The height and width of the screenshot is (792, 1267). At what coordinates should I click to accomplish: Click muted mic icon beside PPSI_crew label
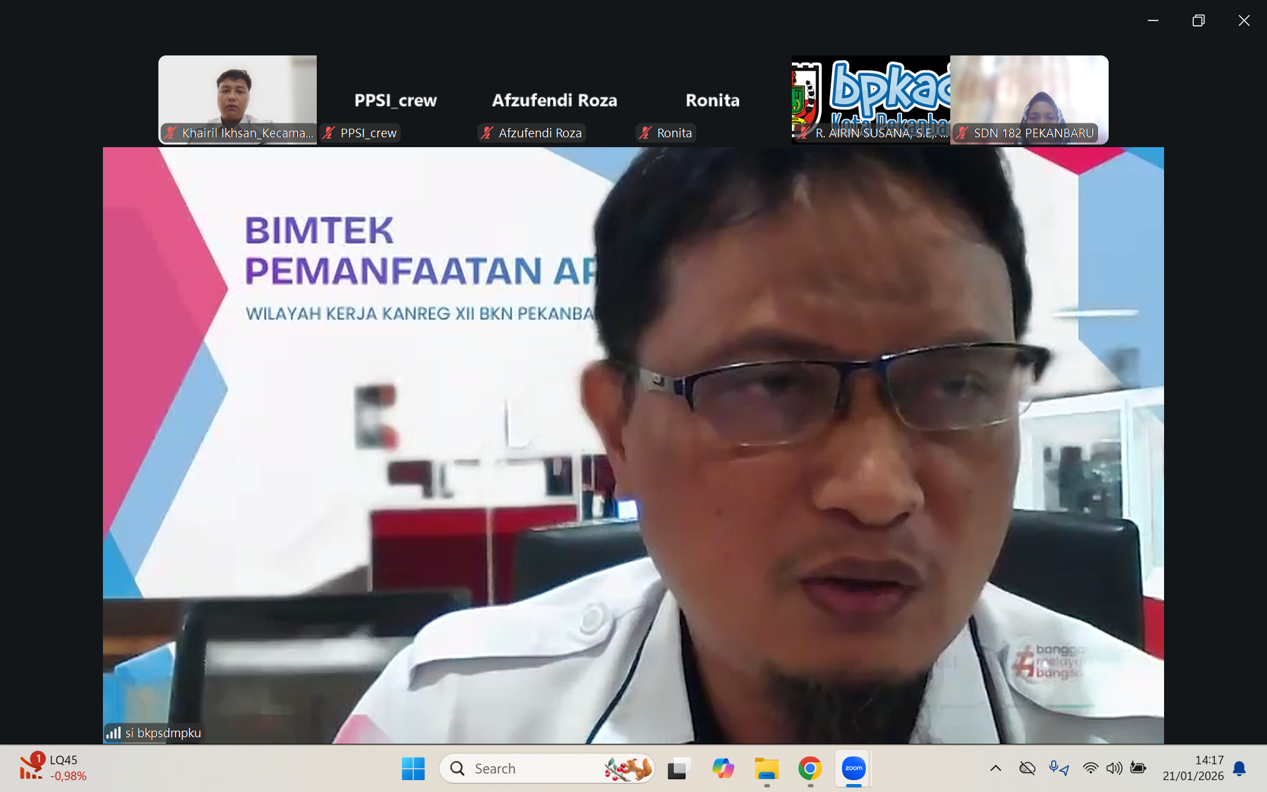click(329, 133)
